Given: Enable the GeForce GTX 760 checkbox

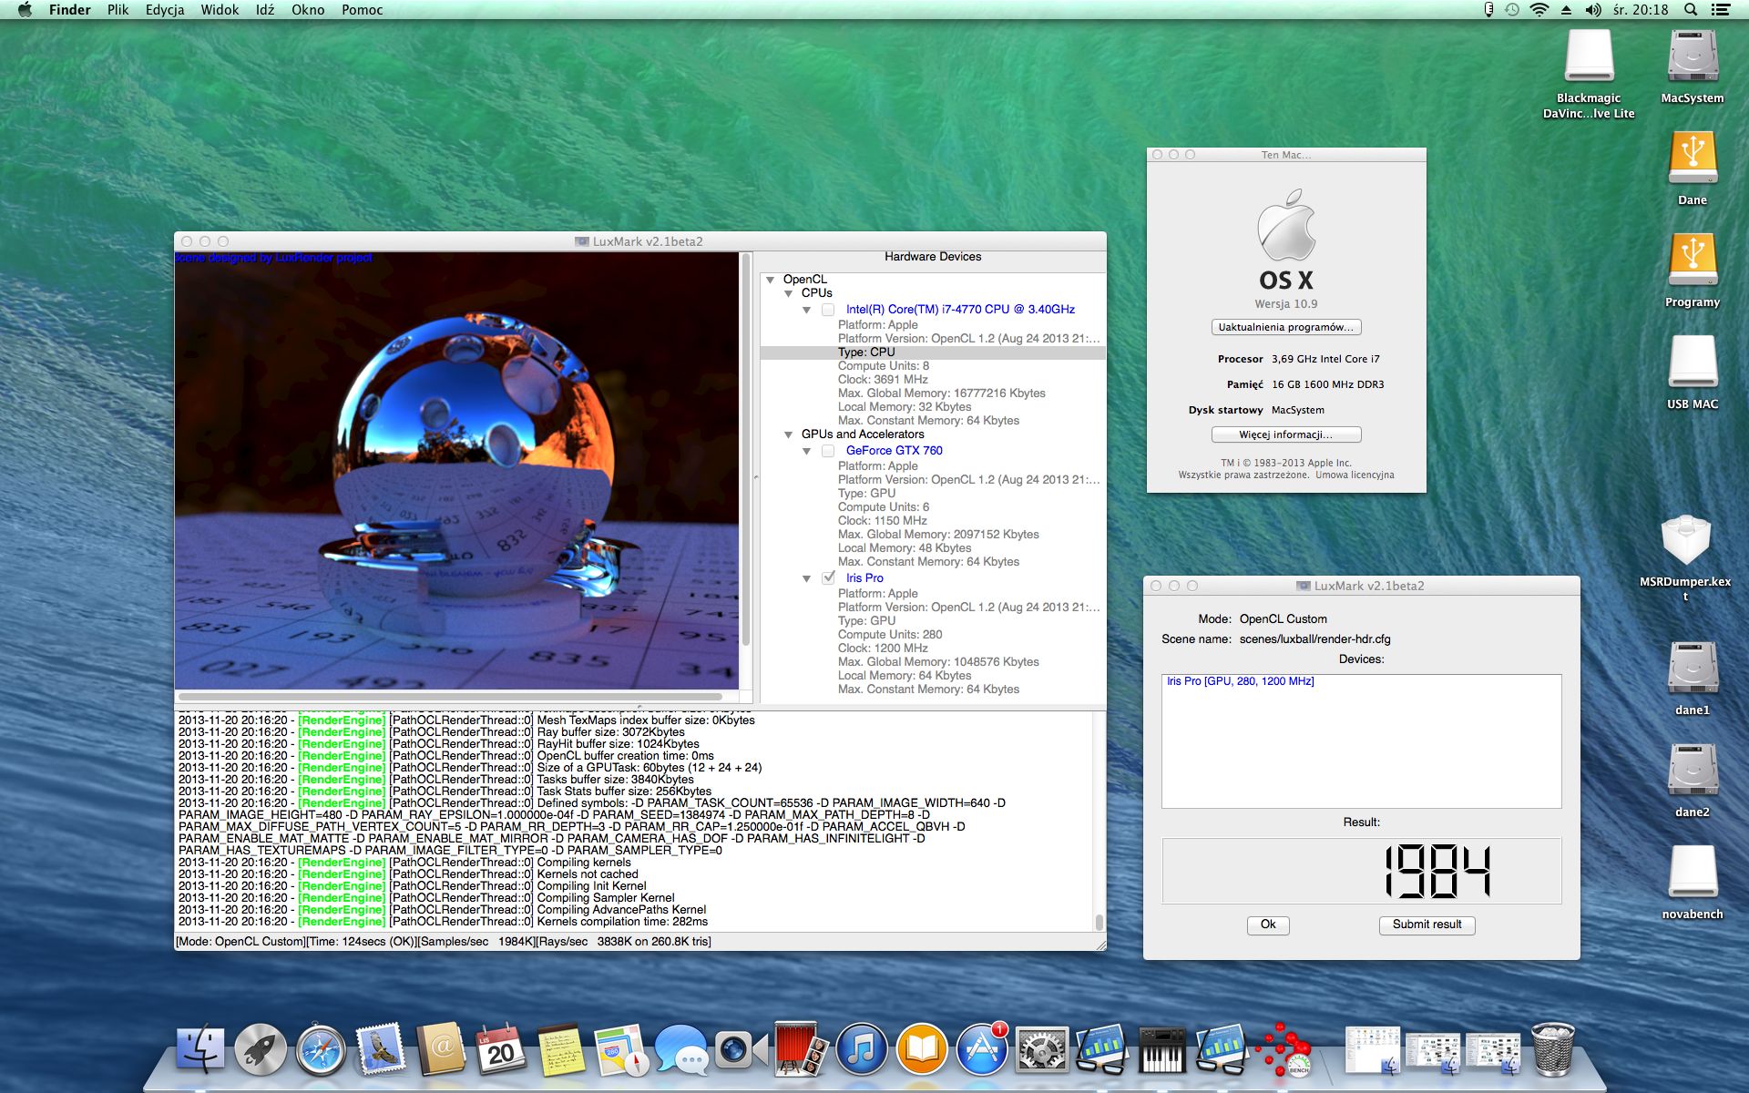Looking at the screenshot, I should coord(828,451).
